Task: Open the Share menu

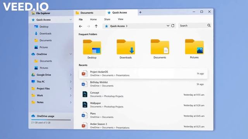Action: point(107,19)
